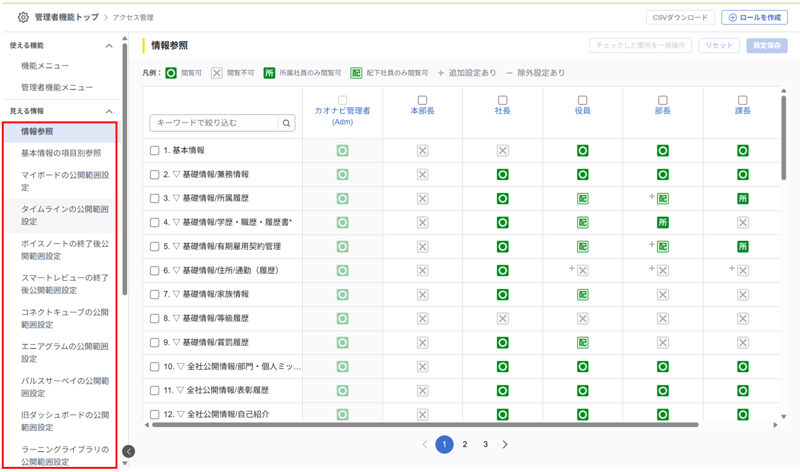Click 閲覧不可 icon for 学歴・職歴・履歴書 in 課長 column
Image resolution: width=800 pixels, height=472 pixels.
click(743, 223)
